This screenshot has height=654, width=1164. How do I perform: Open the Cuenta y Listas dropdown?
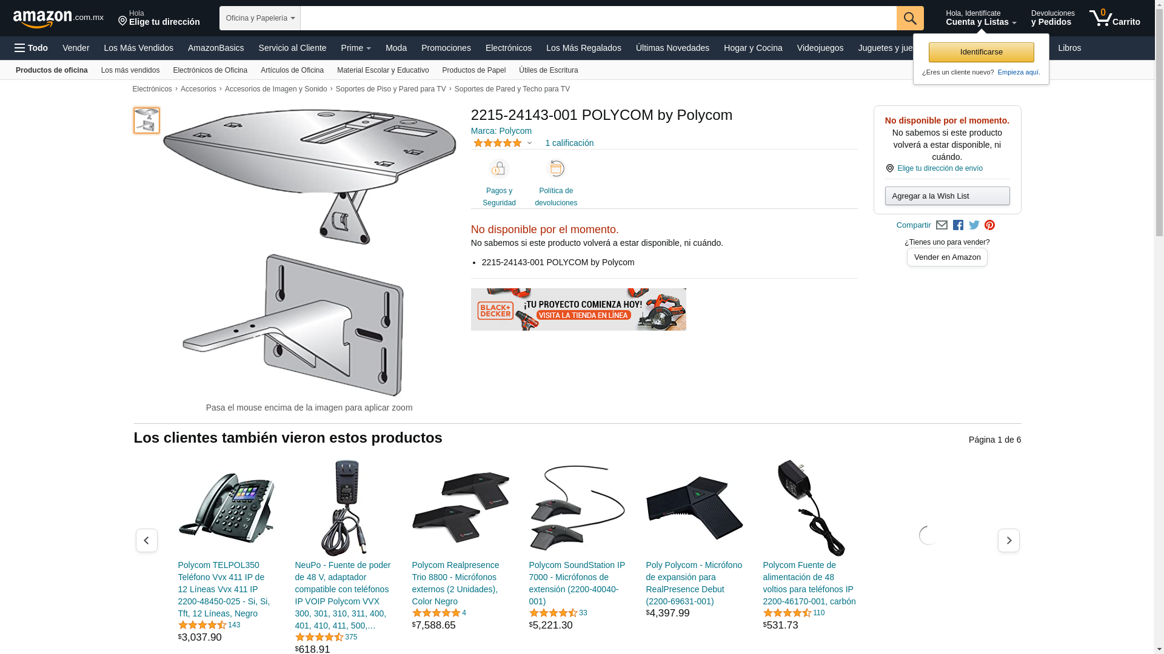(981, 18)
